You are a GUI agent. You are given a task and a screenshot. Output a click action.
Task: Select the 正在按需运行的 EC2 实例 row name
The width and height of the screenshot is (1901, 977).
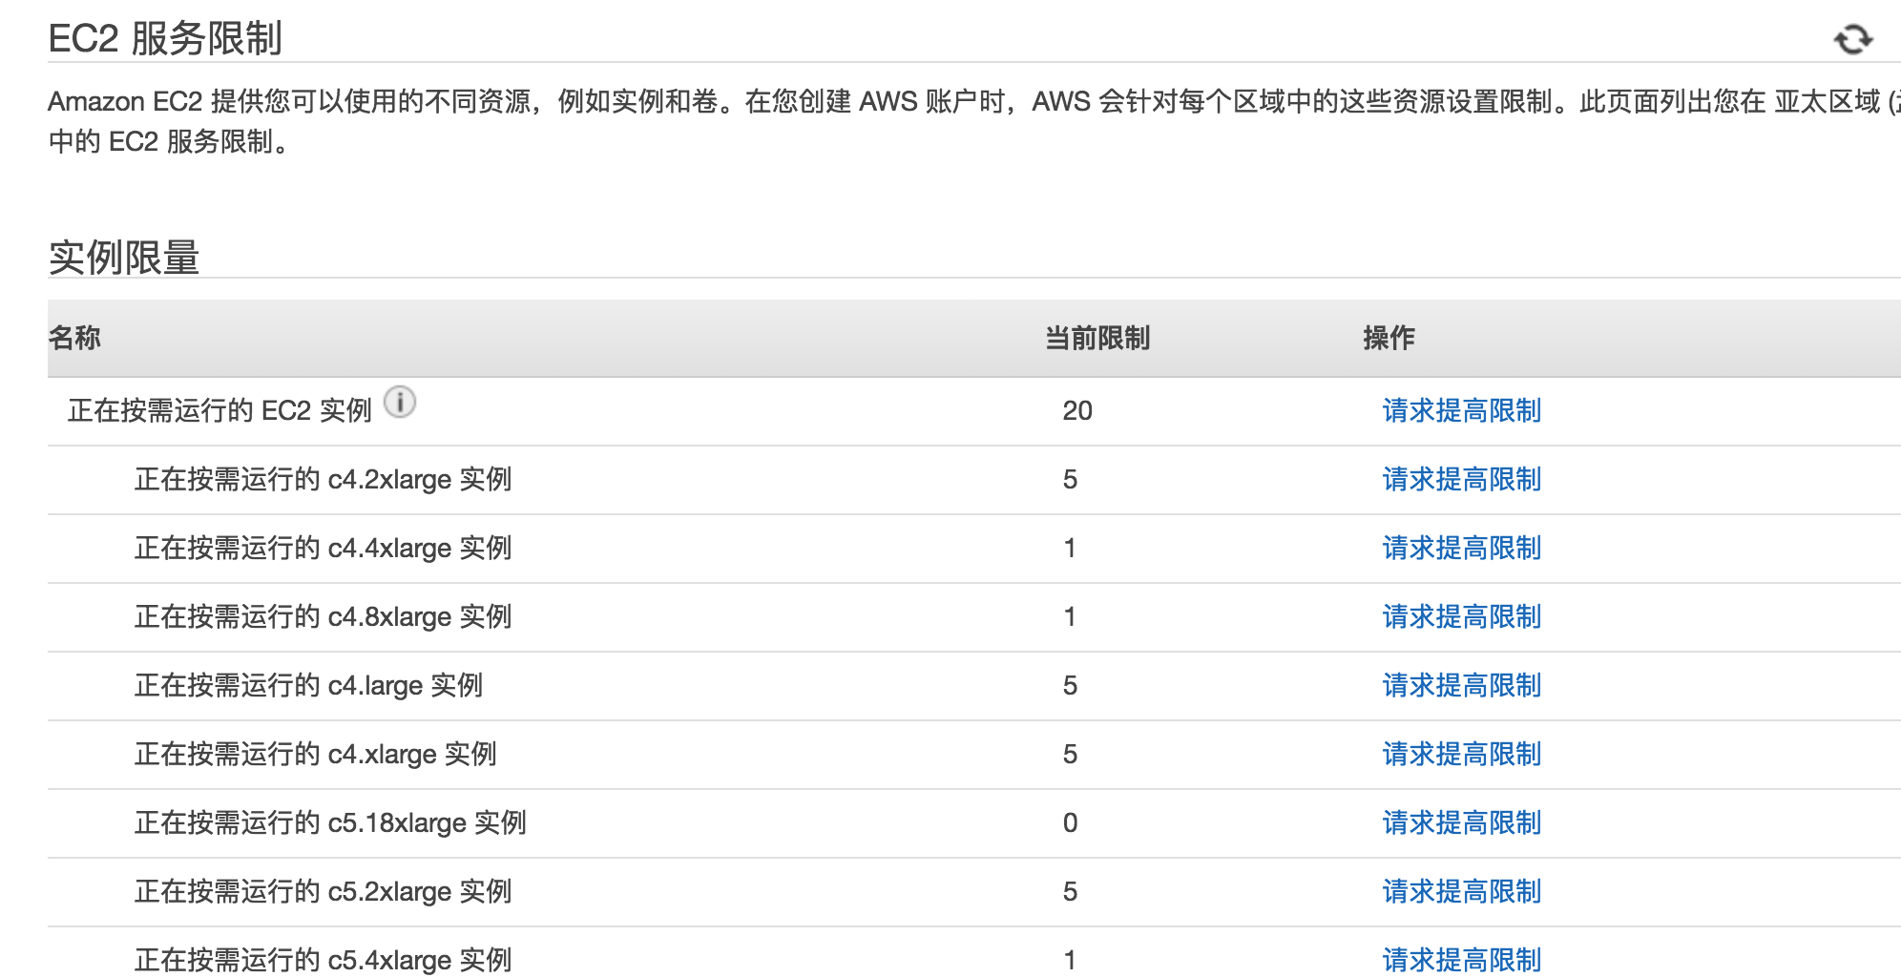coord(219,410)
